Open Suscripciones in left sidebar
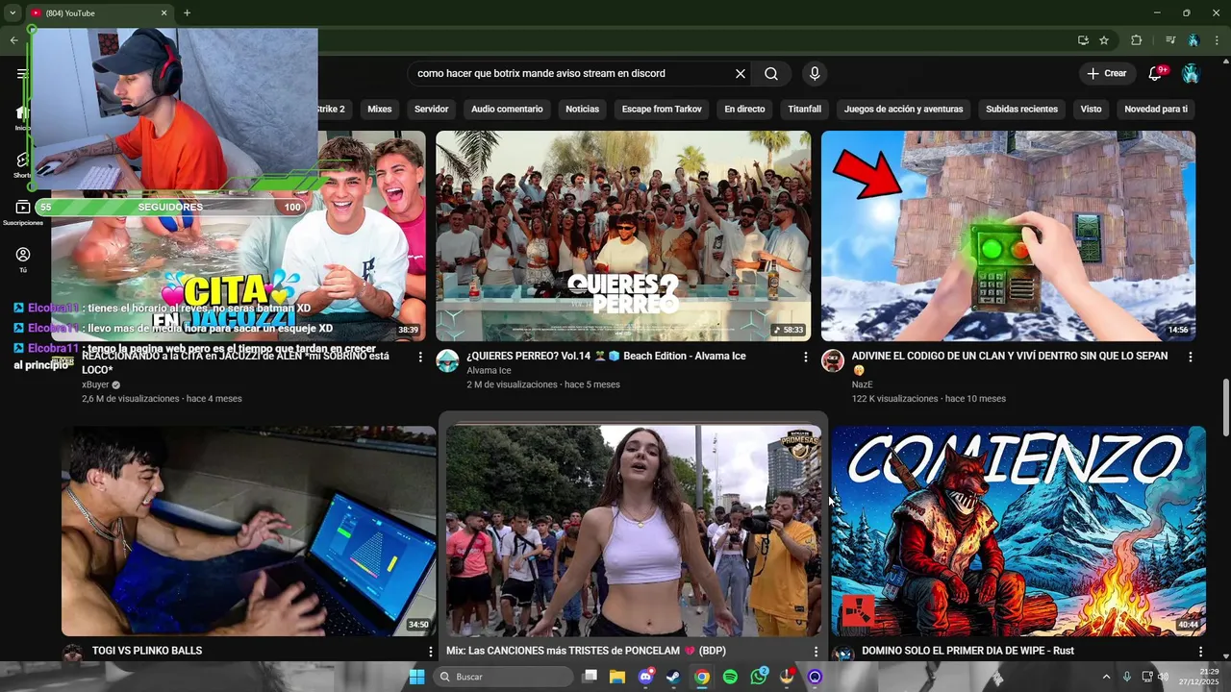Image resolution: width=1231 pixels, height=692 pixels. click(x=23, y=213)
